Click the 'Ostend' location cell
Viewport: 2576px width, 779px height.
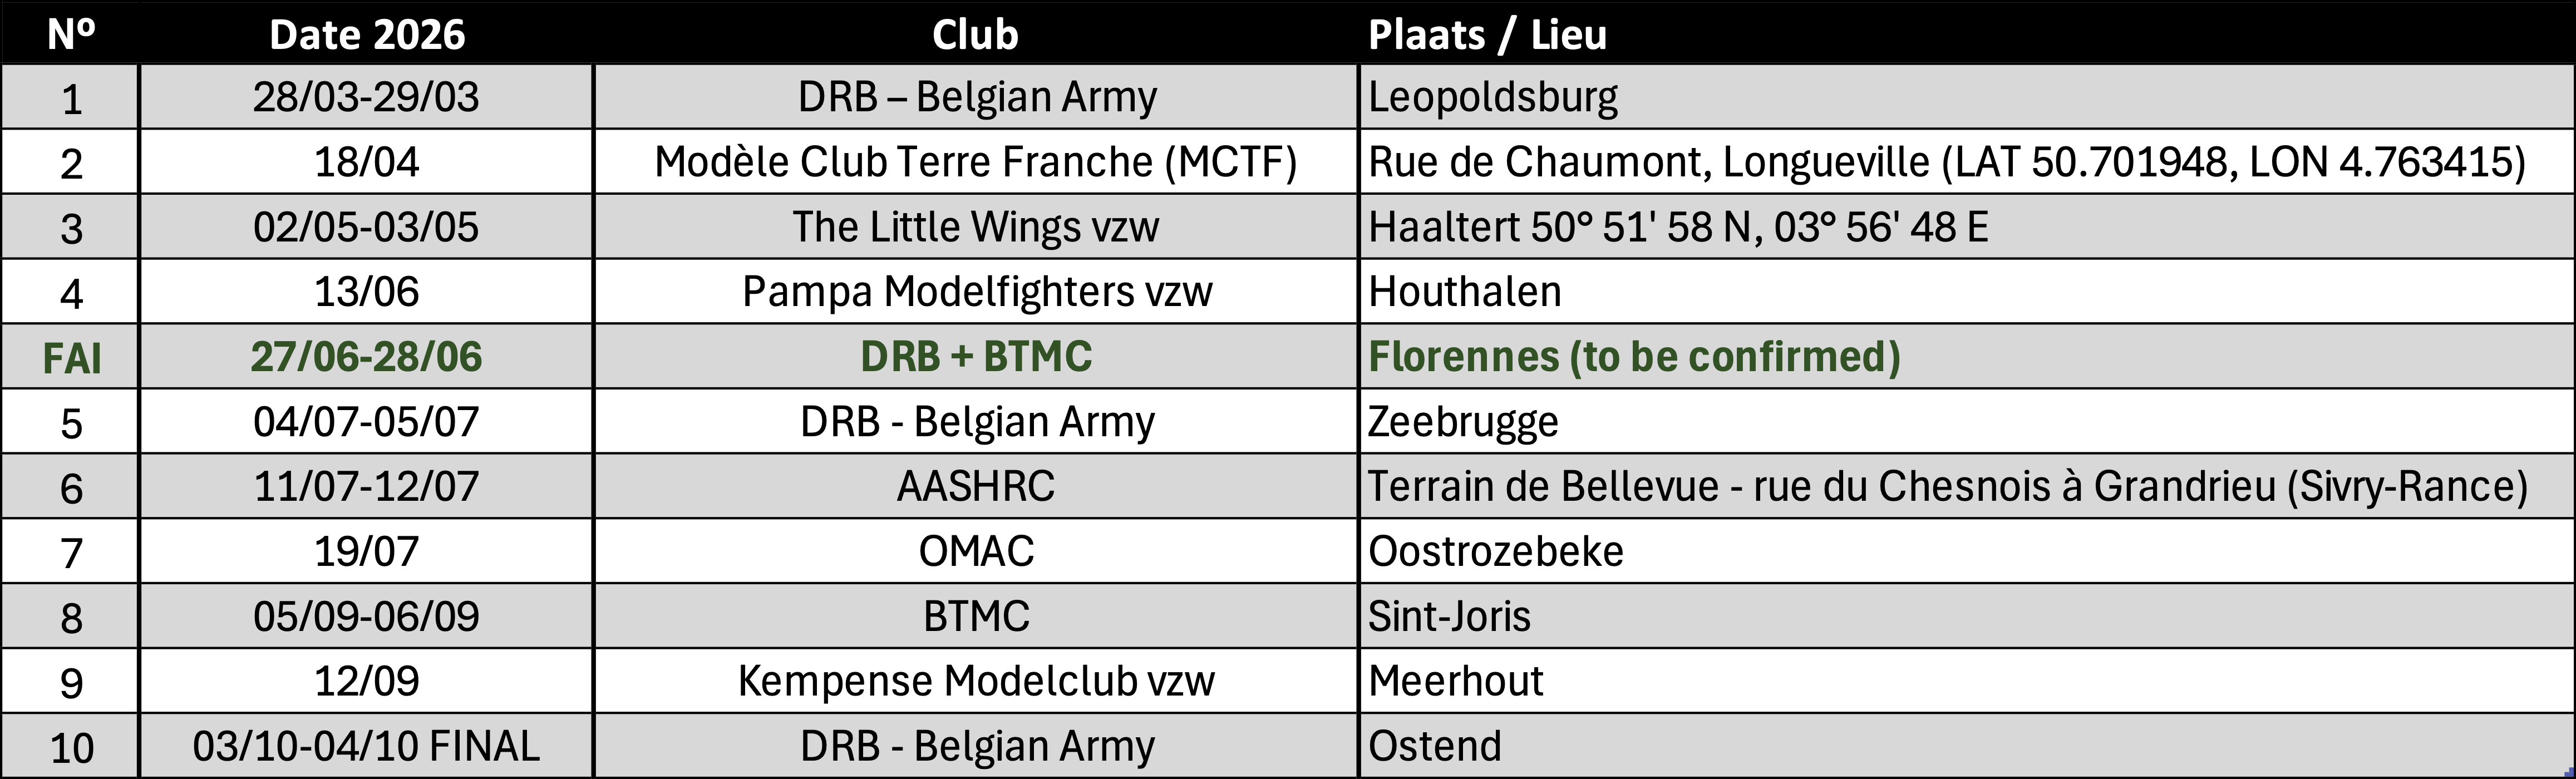(1434, 746)
